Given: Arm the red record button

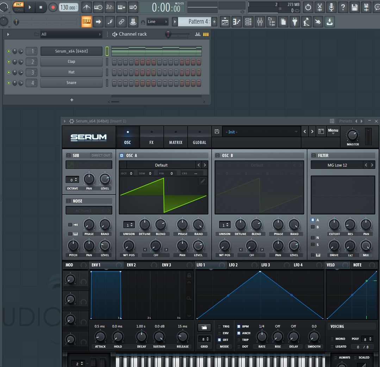Looking at the screenshot, I should pos(52,7).
